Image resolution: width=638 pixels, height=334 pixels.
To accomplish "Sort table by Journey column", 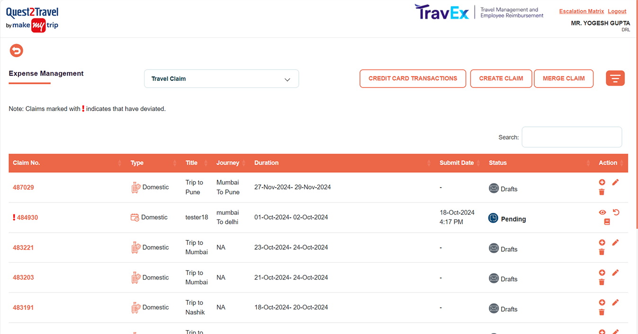I will (x=231, y=163).
